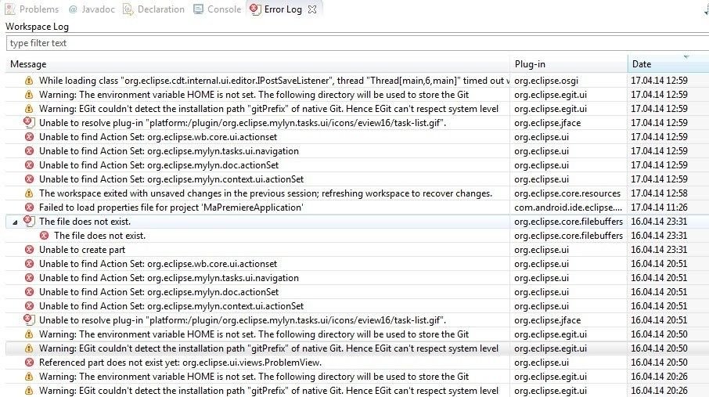This screenshot has width=709, height=397.
Task: Close the Error Log tab
Action: pyautogui.click(x=312, y=9)
